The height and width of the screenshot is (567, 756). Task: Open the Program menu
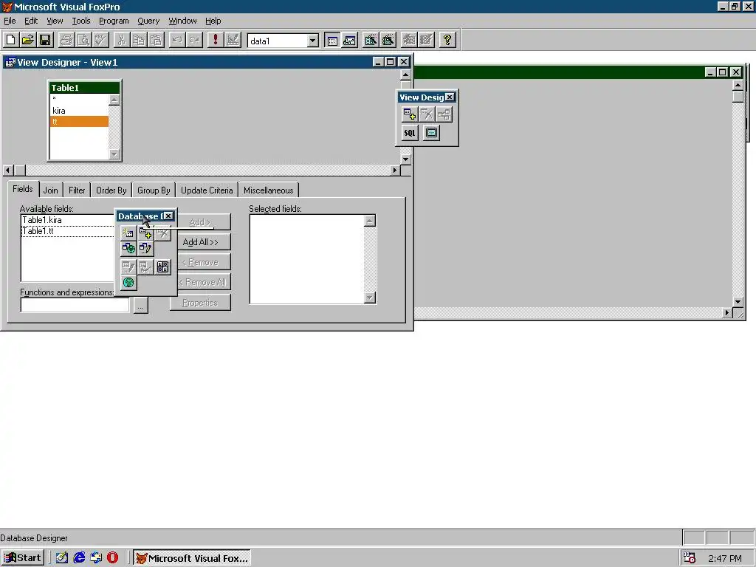pyautogui.click(x=114, y=21)
